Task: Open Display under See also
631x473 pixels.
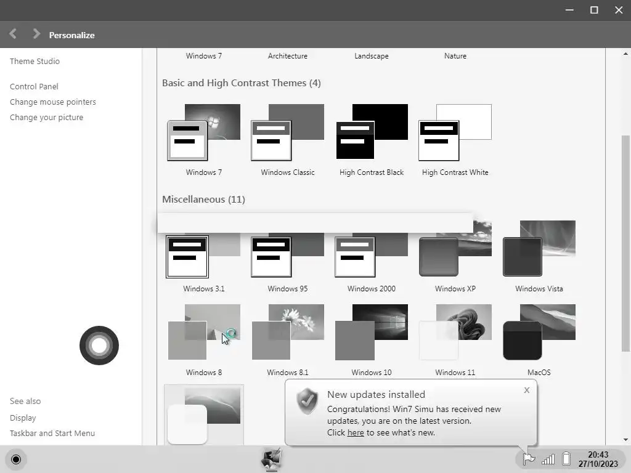Action: coord(23,418)
